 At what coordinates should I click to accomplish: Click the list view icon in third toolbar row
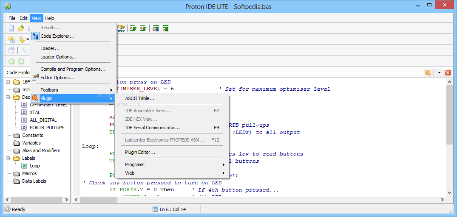pos(11,50)
